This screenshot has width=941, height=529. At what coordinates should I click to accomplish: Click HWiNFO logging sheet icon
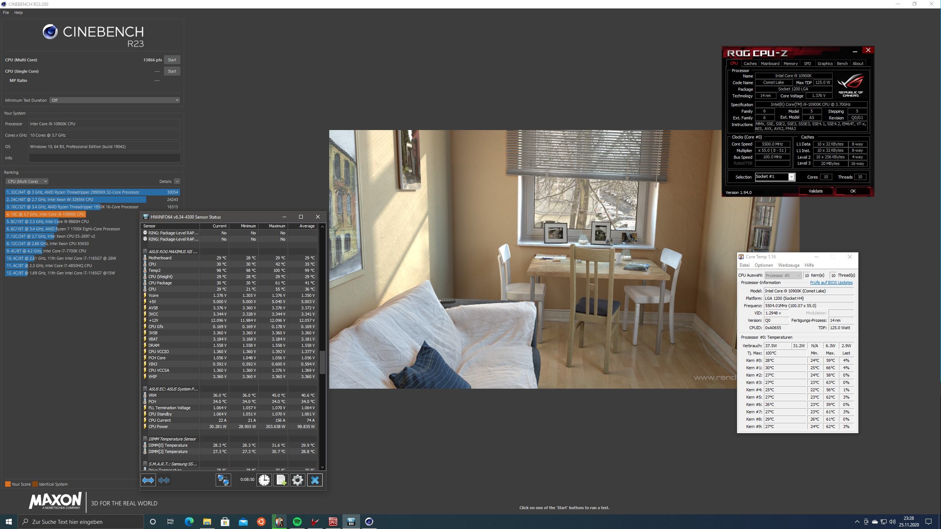point(281,480)
